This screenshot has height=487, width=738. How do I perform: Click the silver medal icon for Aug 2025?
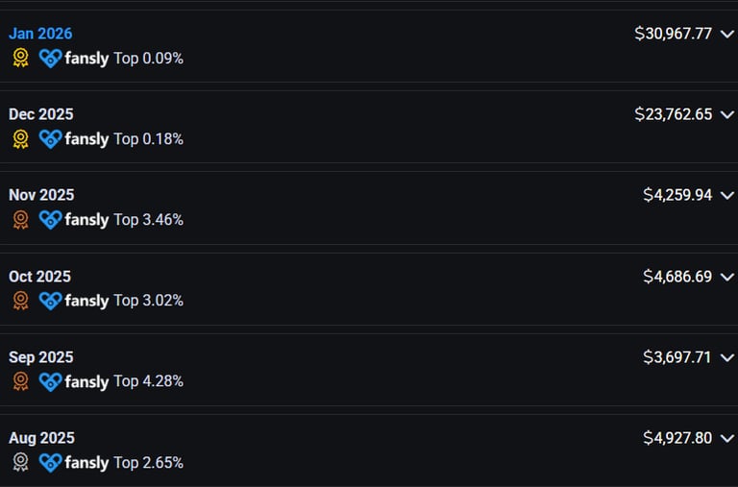(20, 463)
